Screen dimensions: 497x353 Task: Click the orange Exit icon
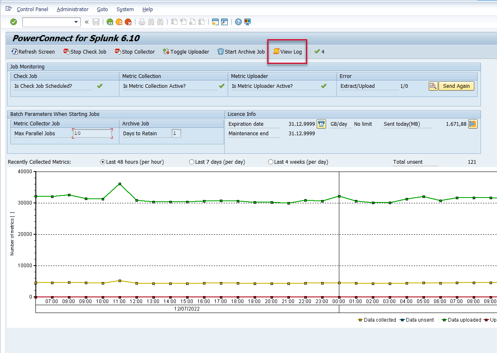[119, 22]
